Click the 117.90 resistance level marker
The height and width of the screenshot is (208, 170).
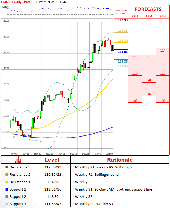pyautogui.click(x=123, y=20)
